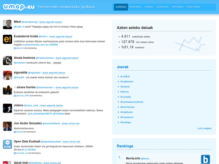Viewport: 219px width, 164px height.
Task: Open the @JonanDeRente handle
Action: pyautogui.click(x=51, y=124)
